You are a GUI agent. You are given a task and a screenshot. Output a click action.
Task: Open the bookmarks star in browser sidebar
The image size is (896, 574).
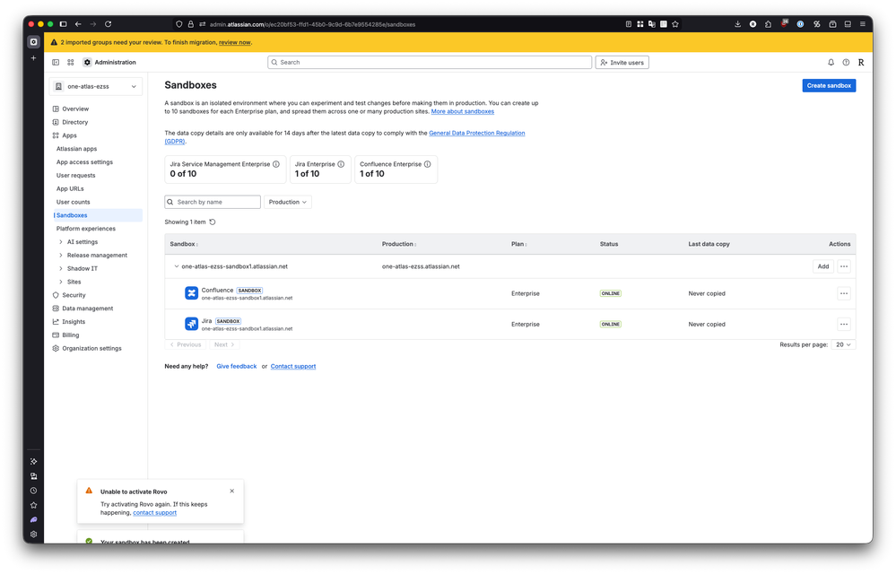[34, 506]
